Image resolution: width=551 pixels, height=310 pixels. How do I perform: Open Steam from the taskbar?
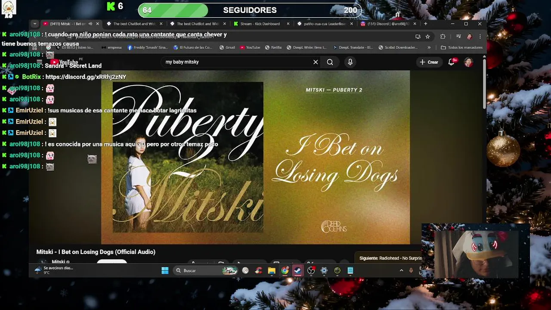pos(297,270)
